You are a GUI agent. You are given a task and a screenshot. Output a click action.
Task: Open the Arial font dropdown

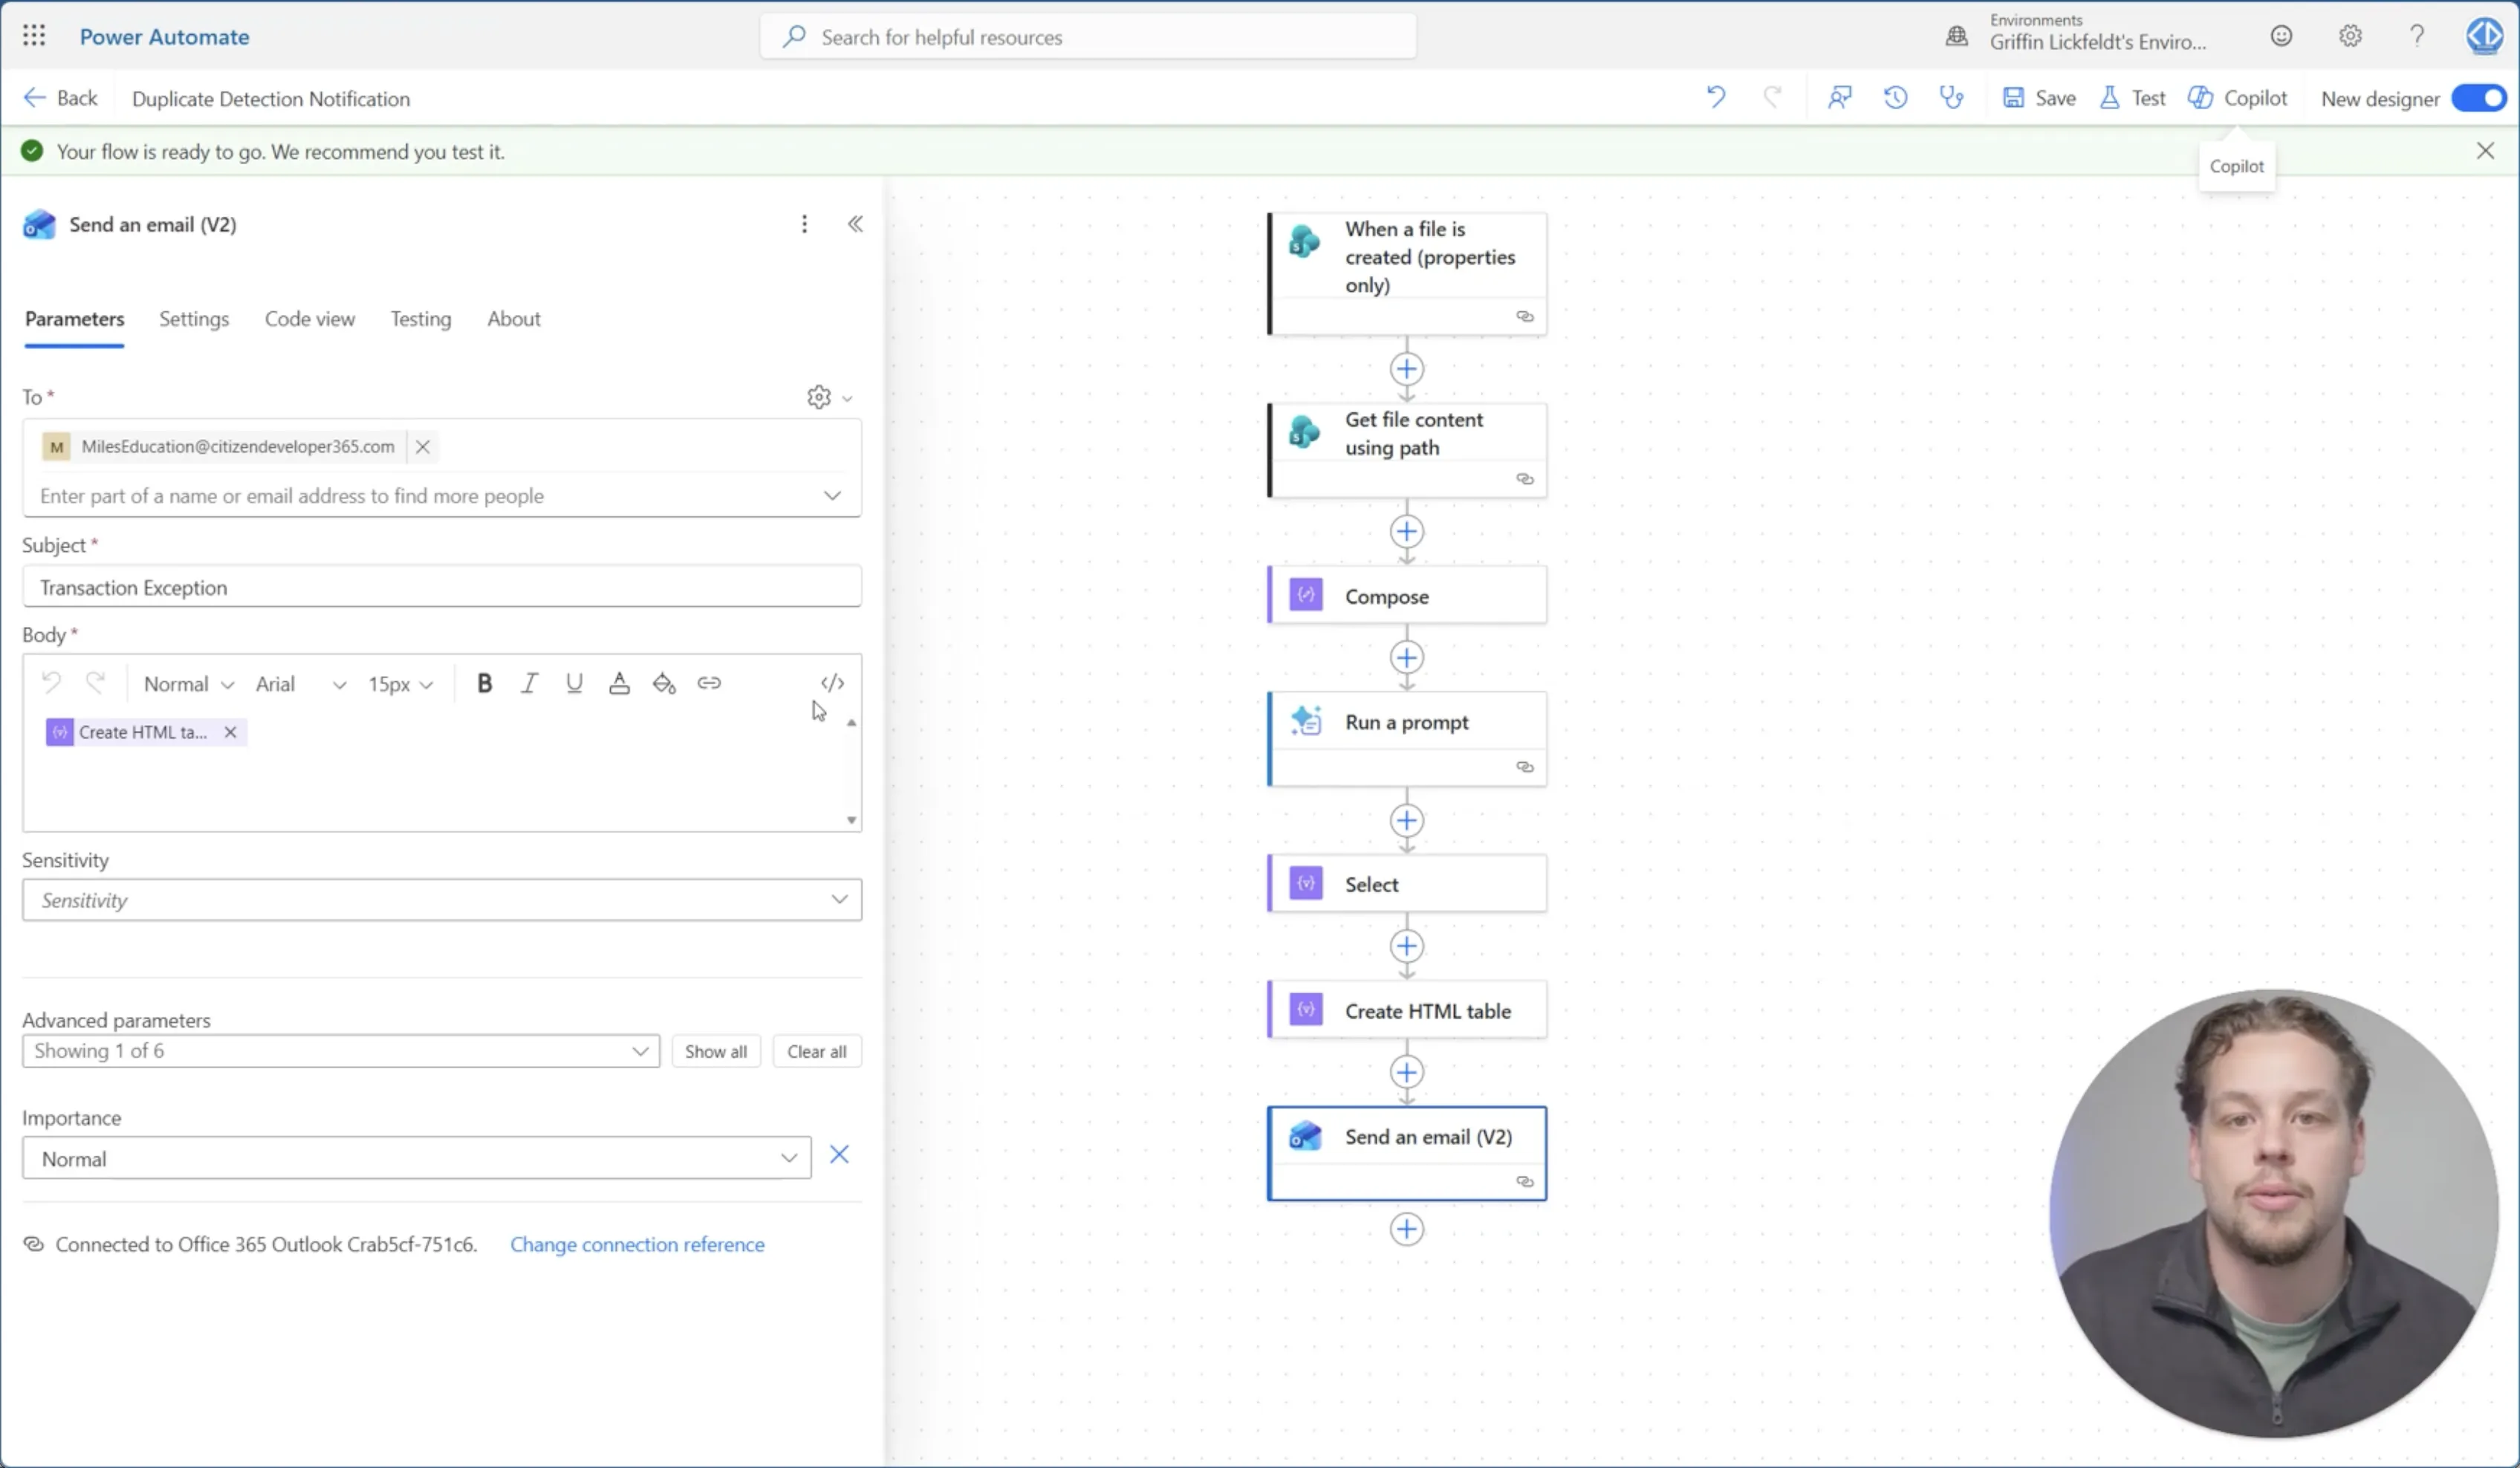pyautogui.click(x=300, y=684)
